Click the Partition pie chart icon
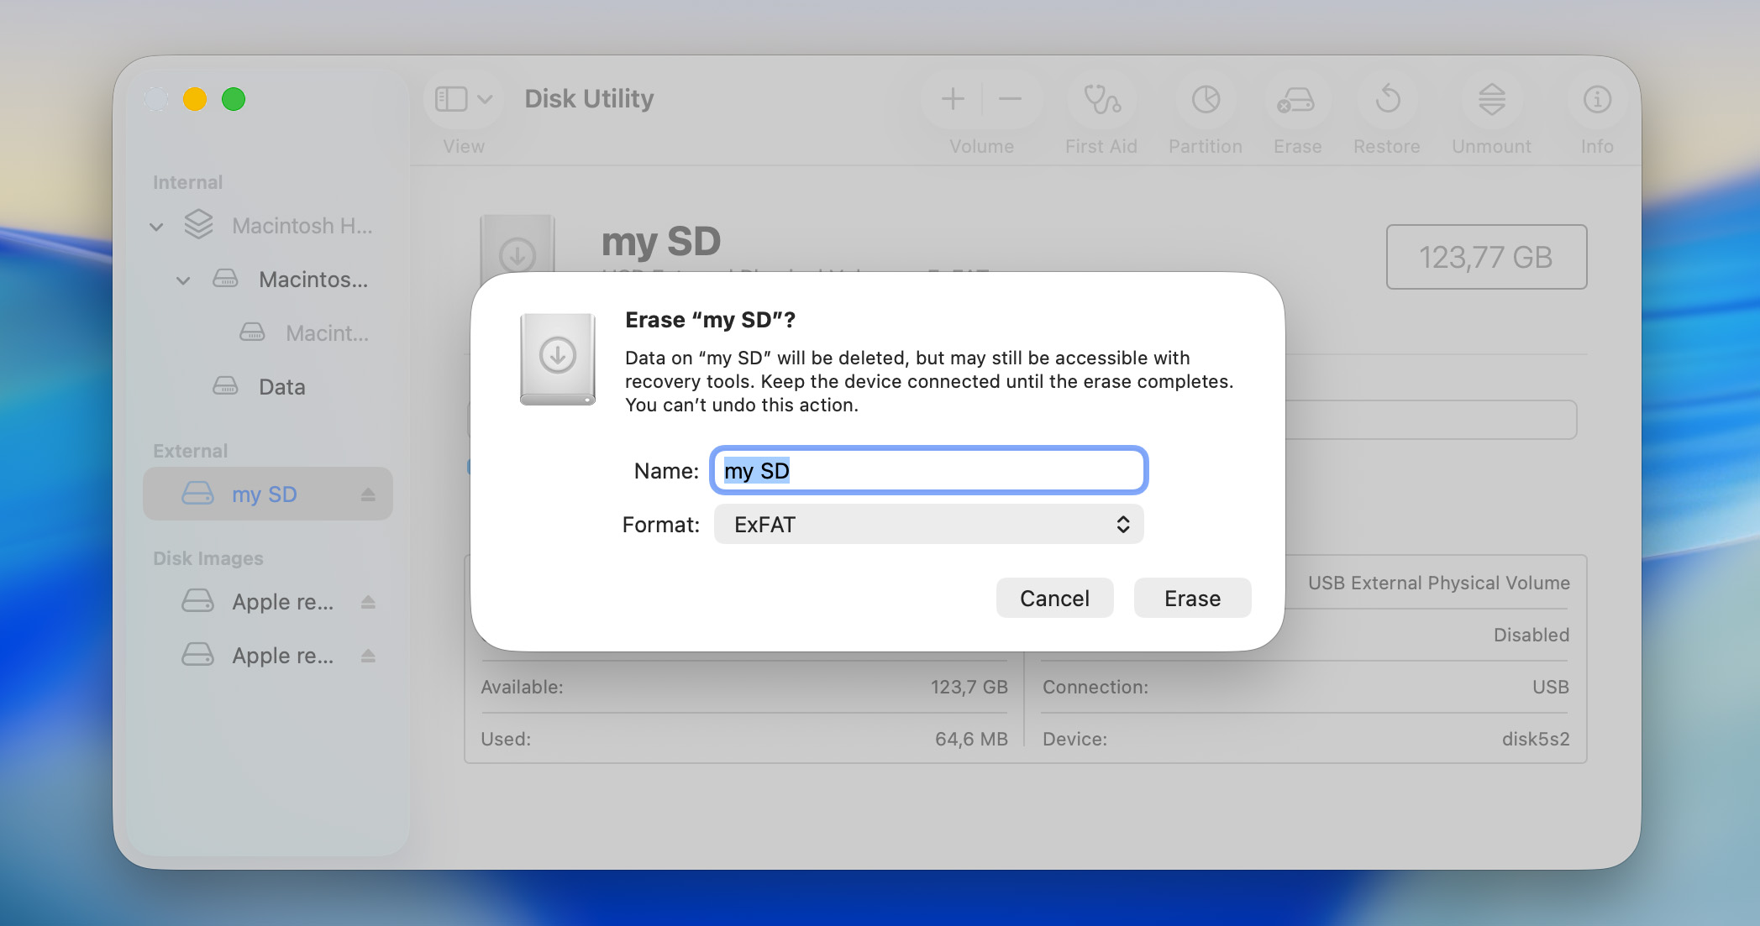Viewport: 1760px width, 926px height. tap(1206, 99)
